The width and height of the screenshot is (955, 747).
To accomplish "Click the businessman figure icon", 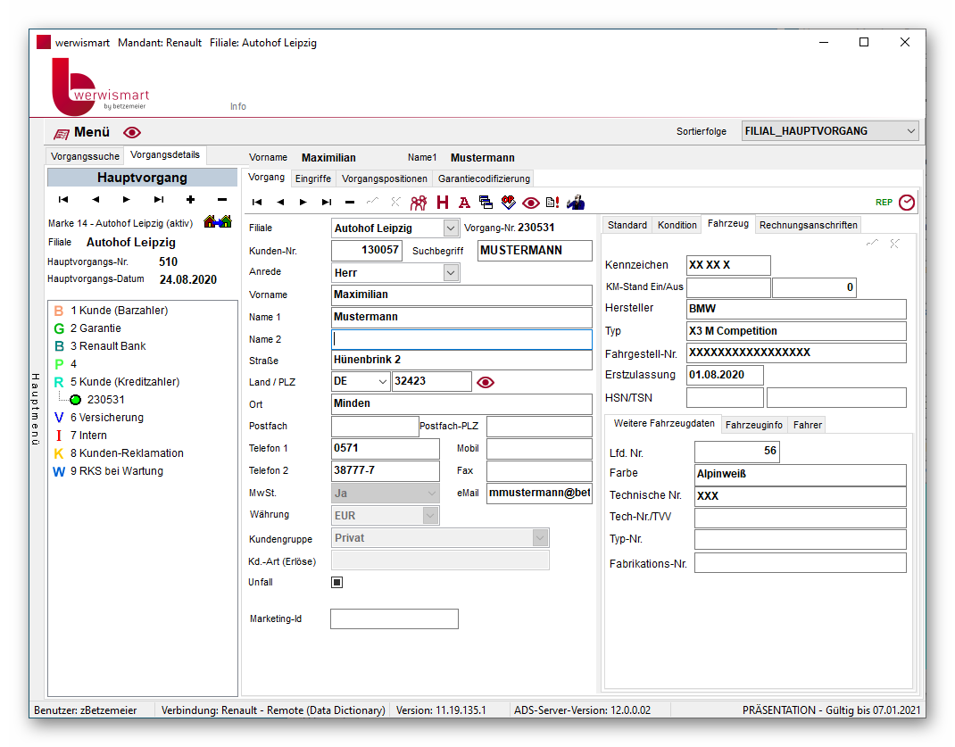I will tap(576, 203).
